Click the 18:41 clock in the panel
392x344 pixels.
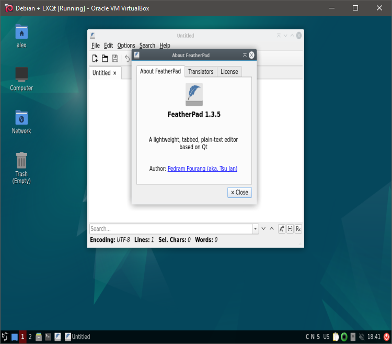point(374,337)
